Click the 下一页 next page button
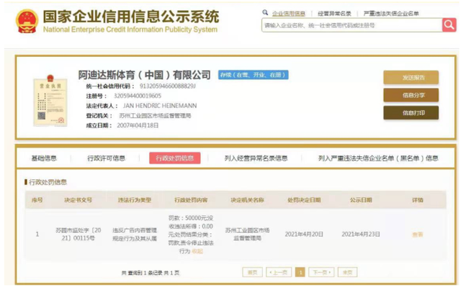This screenshot has height=290, width=461. click(321, 273)
